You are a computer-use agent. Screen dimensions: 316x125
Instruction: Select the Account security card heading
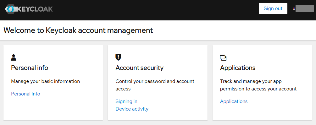click(140, 68)
